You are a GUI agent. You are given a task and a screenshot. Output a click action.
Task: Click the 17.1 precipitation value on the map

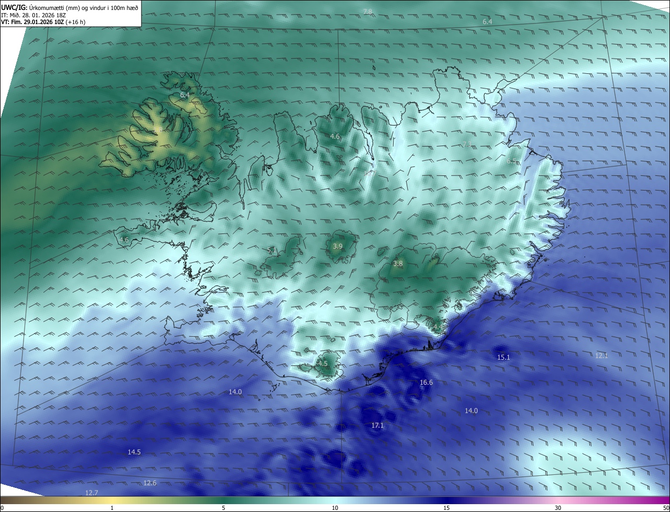coord(377,426)
